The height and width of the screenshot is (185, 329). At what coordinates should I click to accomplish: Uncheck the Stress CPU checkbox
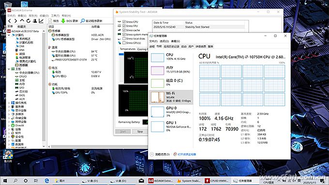click(124, 22)
